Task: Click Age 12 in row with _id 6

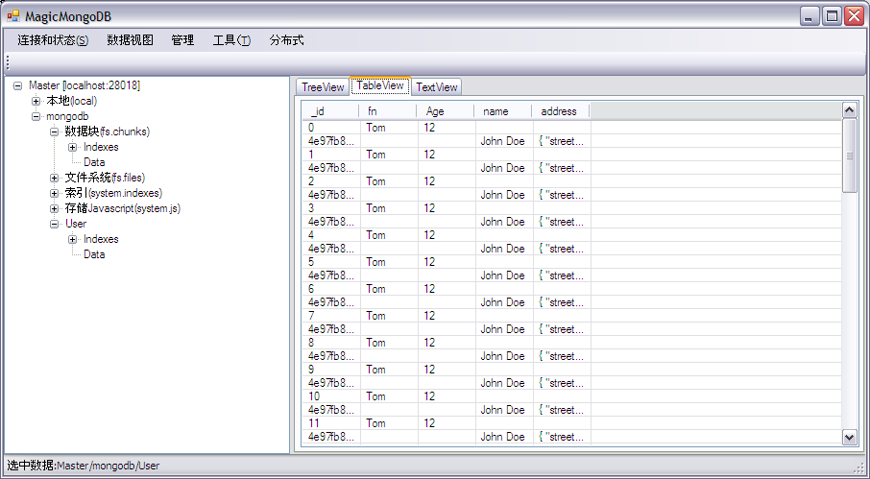Action: click(429, 289)
